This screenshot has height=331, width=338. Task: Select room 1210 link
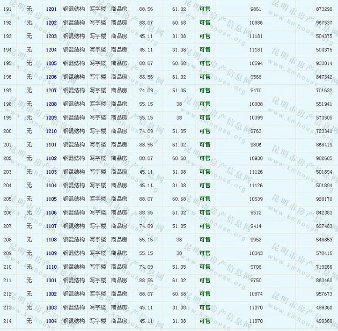point(51,131)
